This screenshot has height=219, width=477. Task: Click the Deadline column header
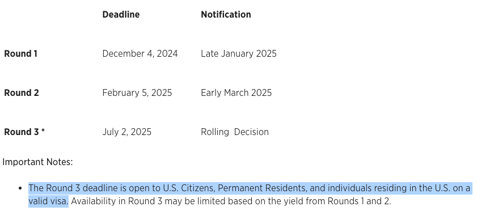tap(121, 15)
